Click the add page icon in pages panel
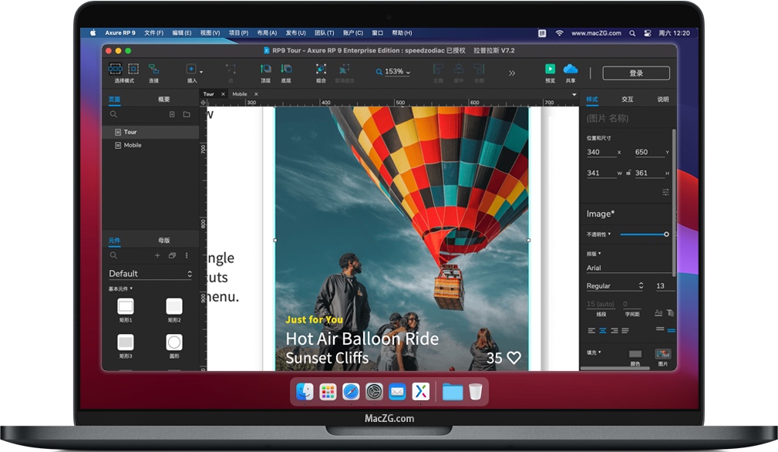778x452 pixels. click(x=172, y=114)
